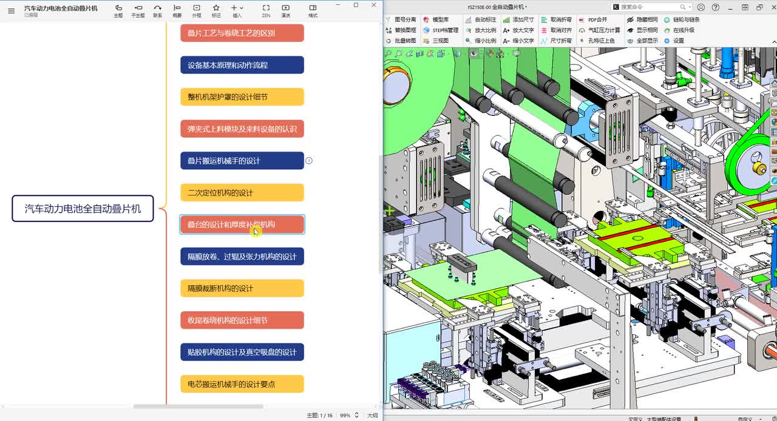Select topic 贴胶机构的设计及真空吸盘的设计

coord(242,352)
